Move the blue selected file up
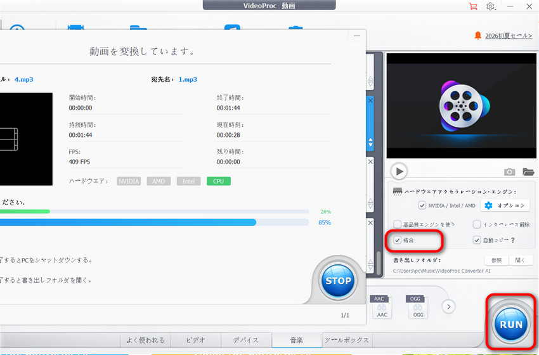Image resolution: width=539 pixels, height=355 pixels. coord(370,139)
